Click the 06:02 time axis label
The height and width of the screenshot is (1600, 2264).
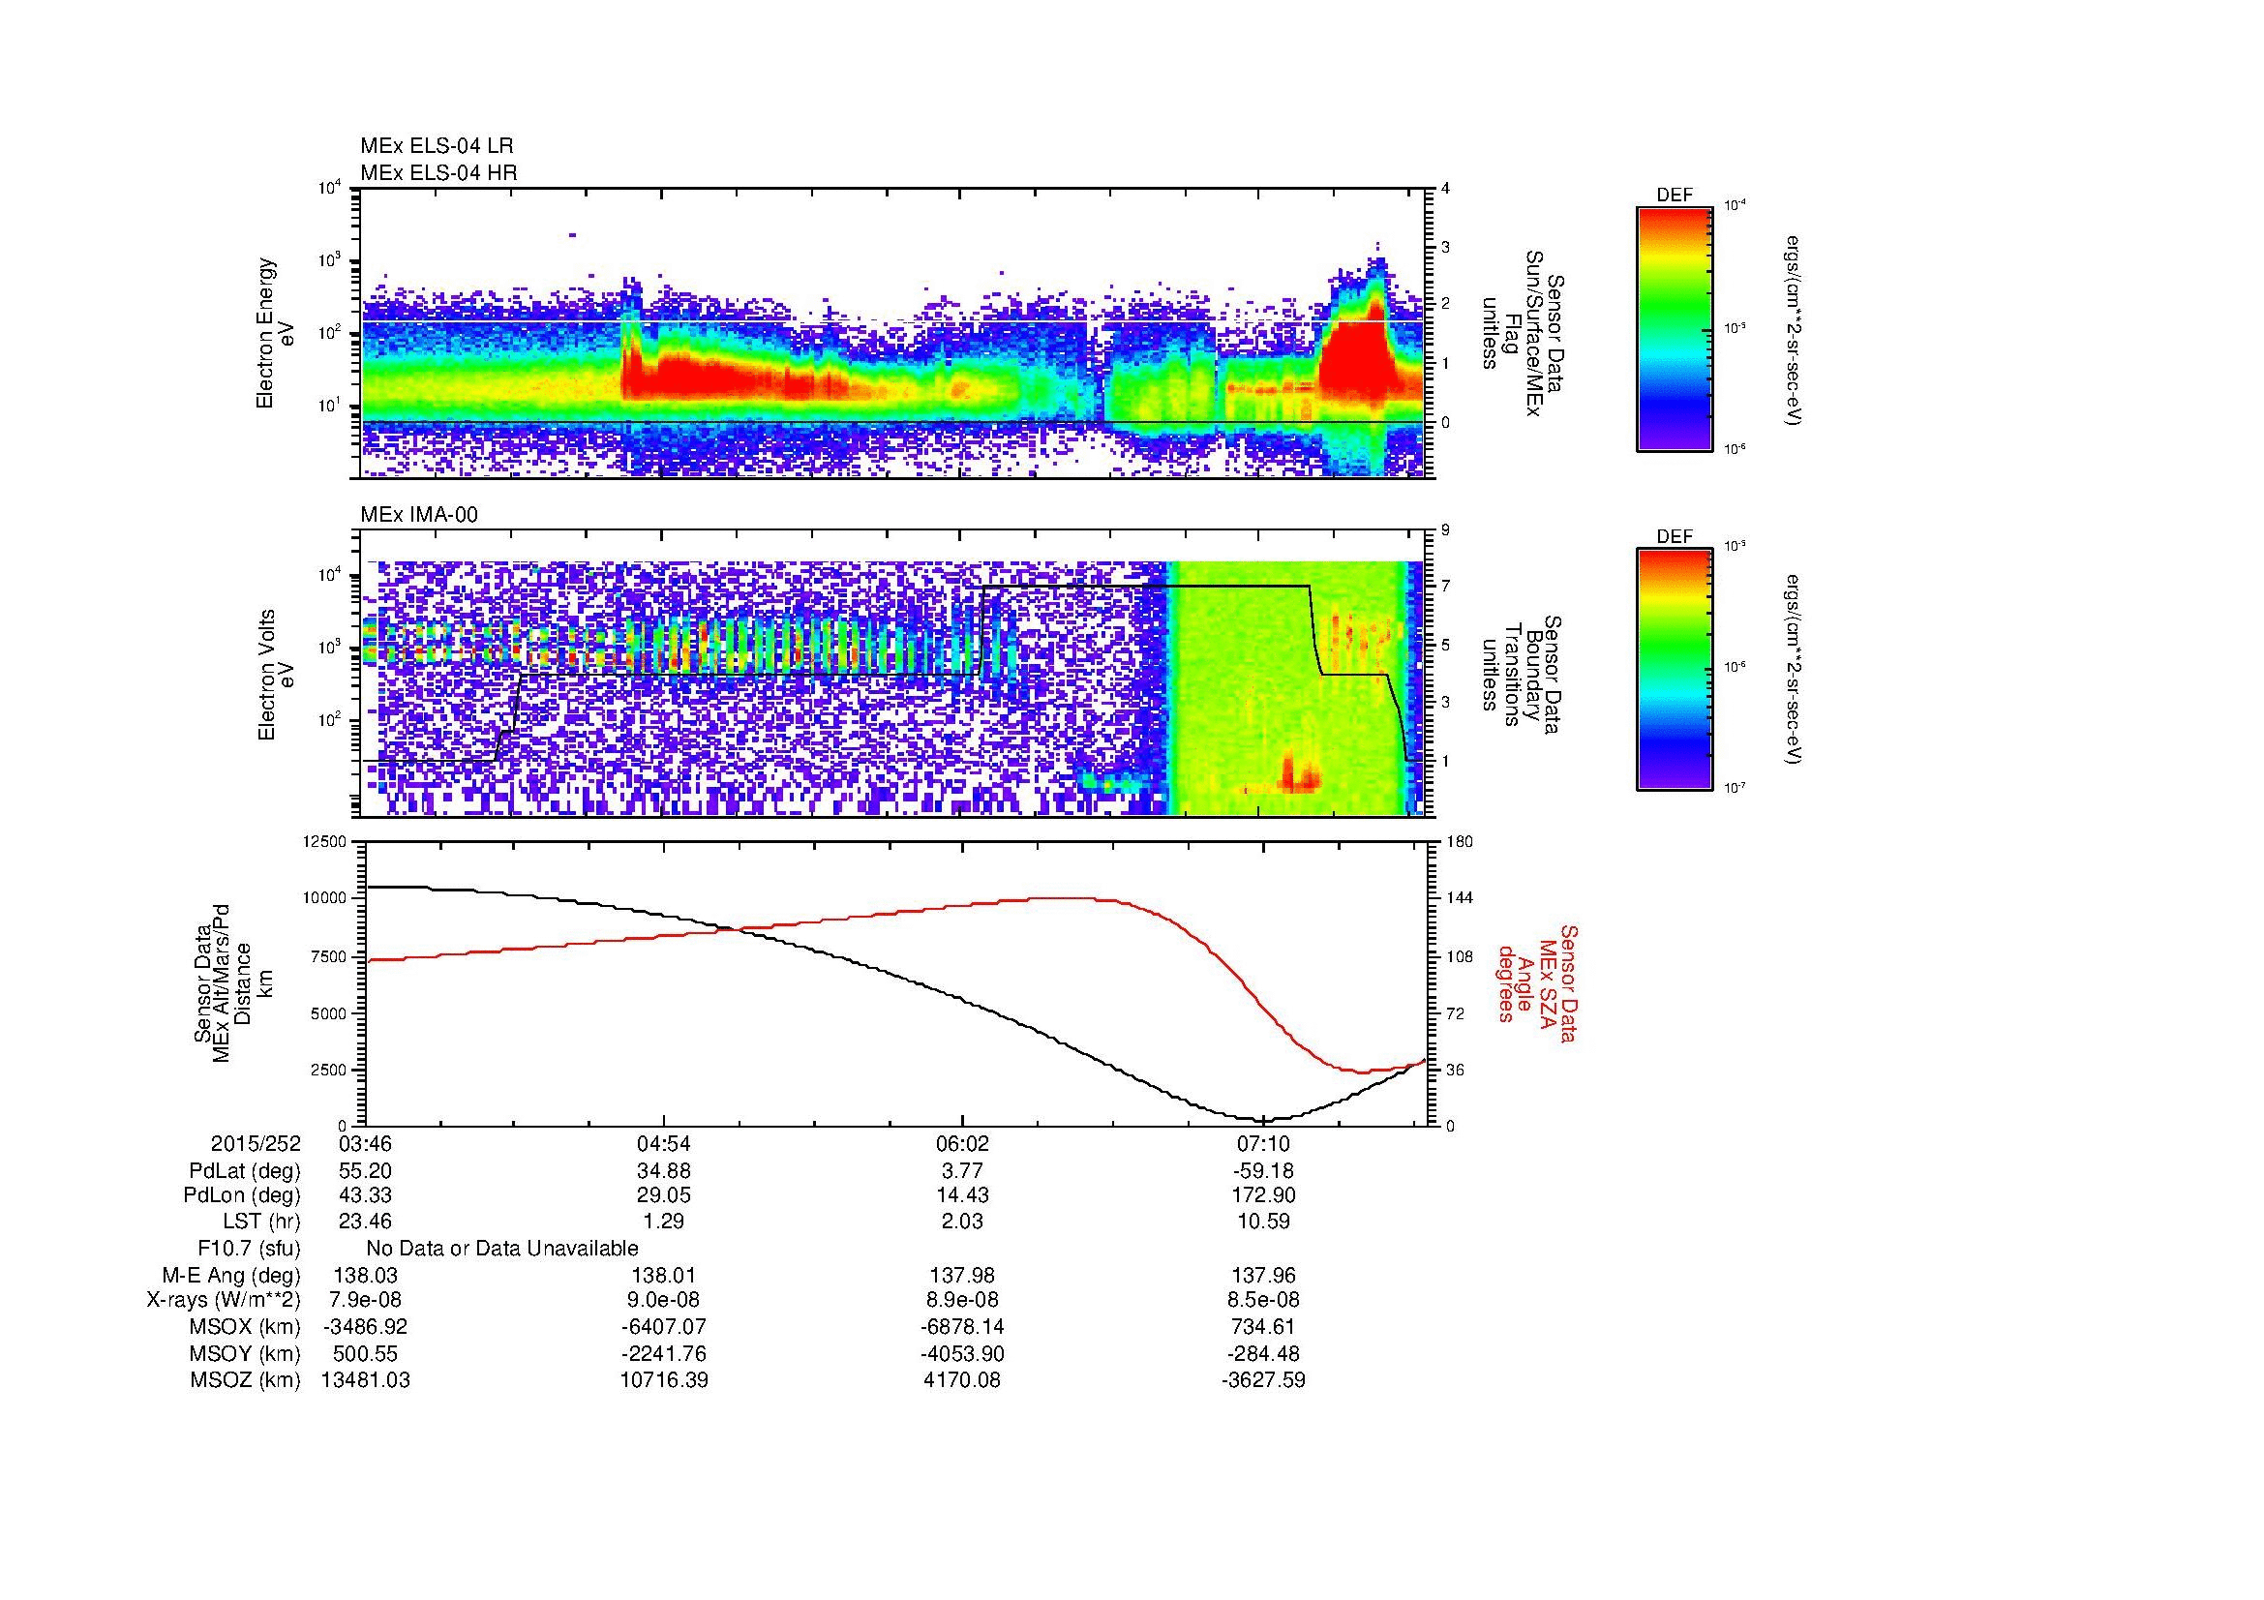pos(962,1143)
